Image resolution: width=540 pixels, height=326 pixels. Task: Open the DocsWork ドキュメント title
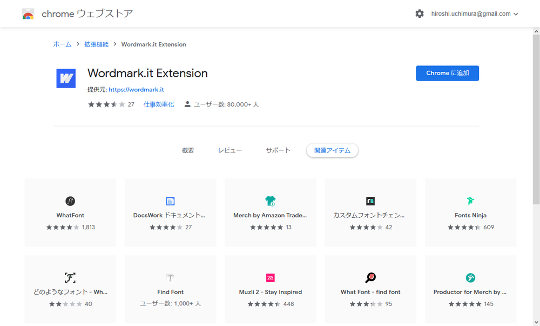point(169,215)
